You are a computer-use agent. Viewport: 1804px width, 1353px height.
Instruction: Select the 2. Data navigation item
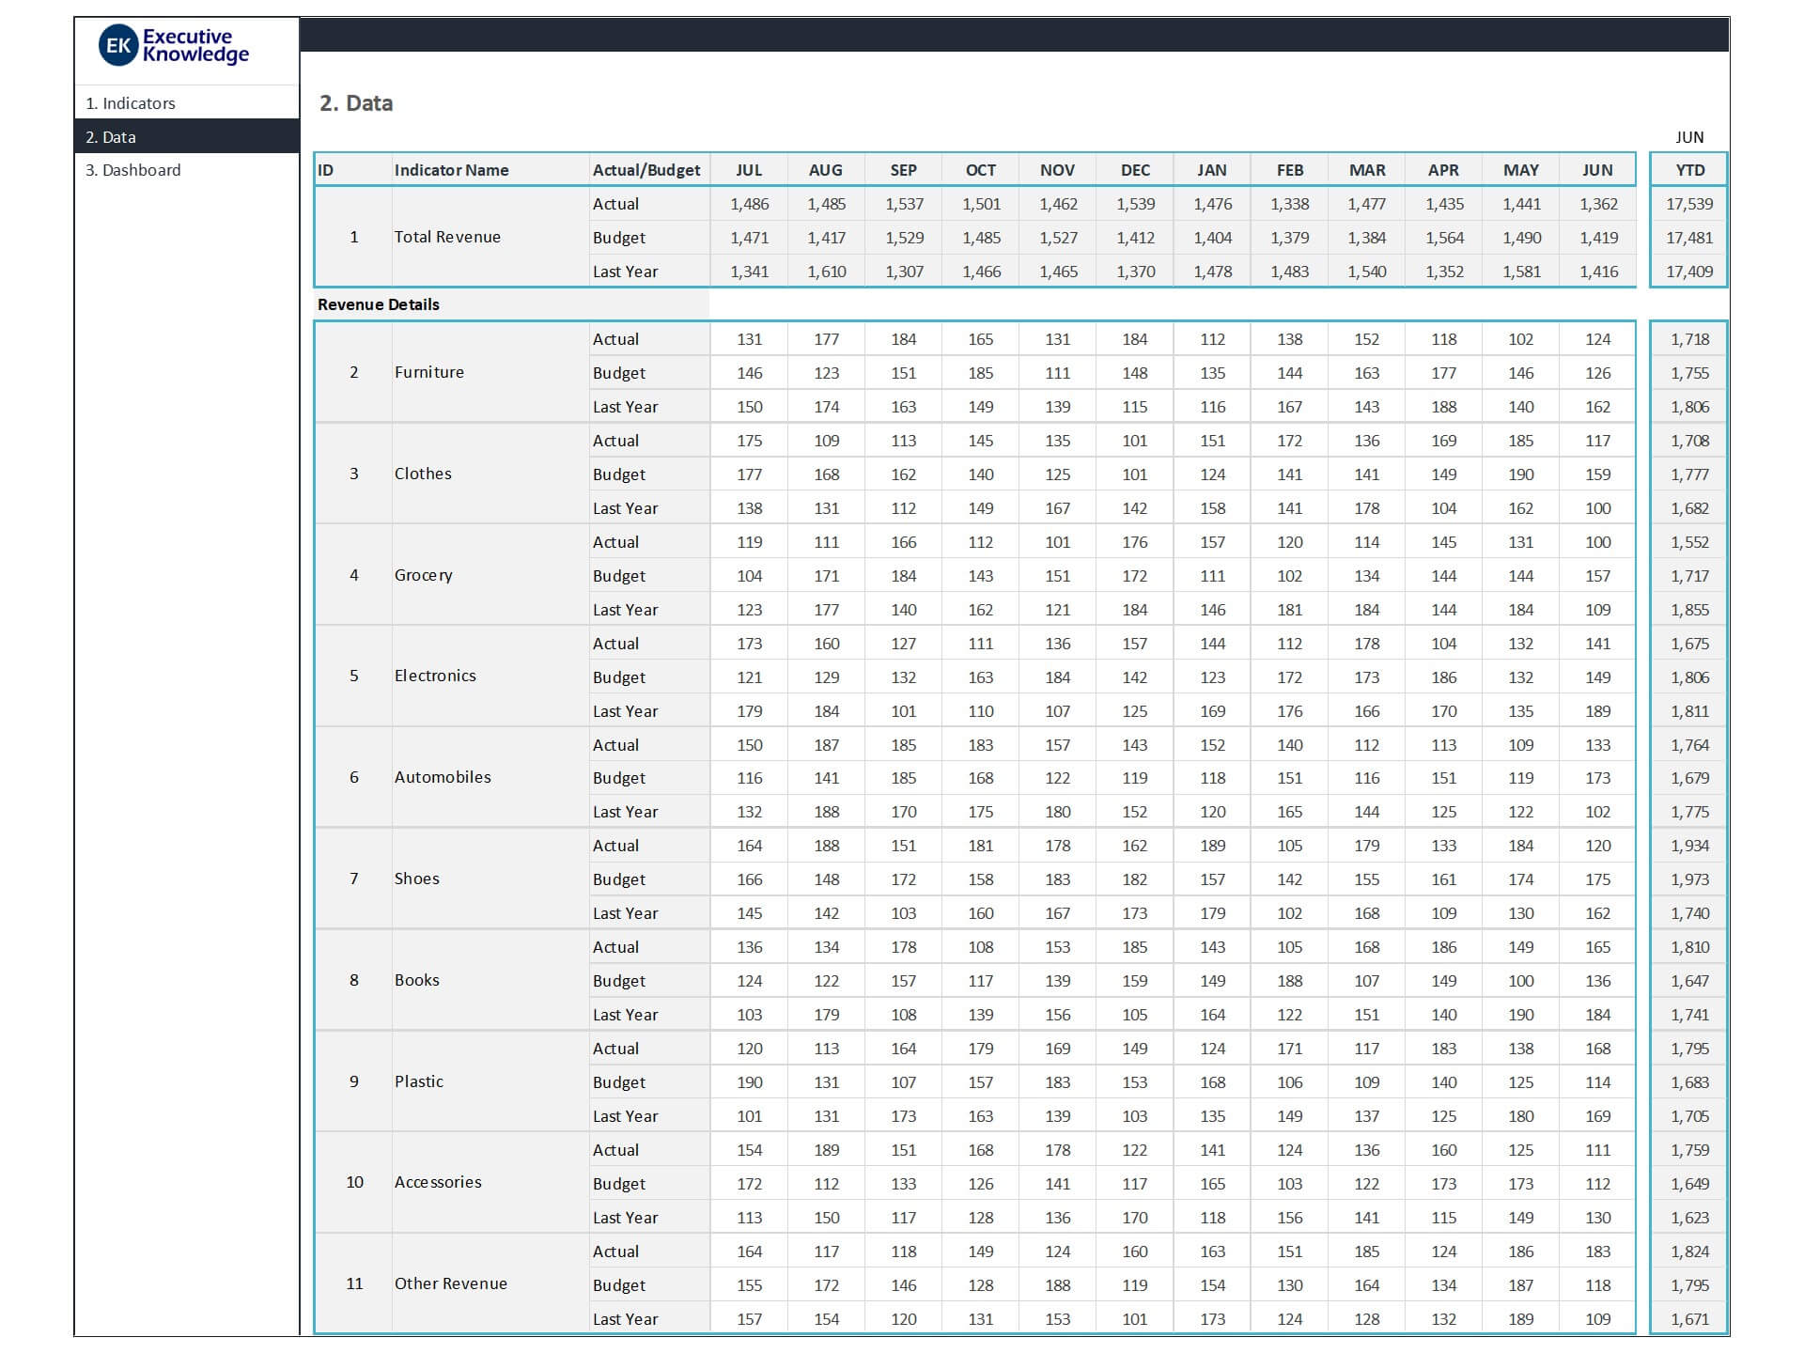111,137
